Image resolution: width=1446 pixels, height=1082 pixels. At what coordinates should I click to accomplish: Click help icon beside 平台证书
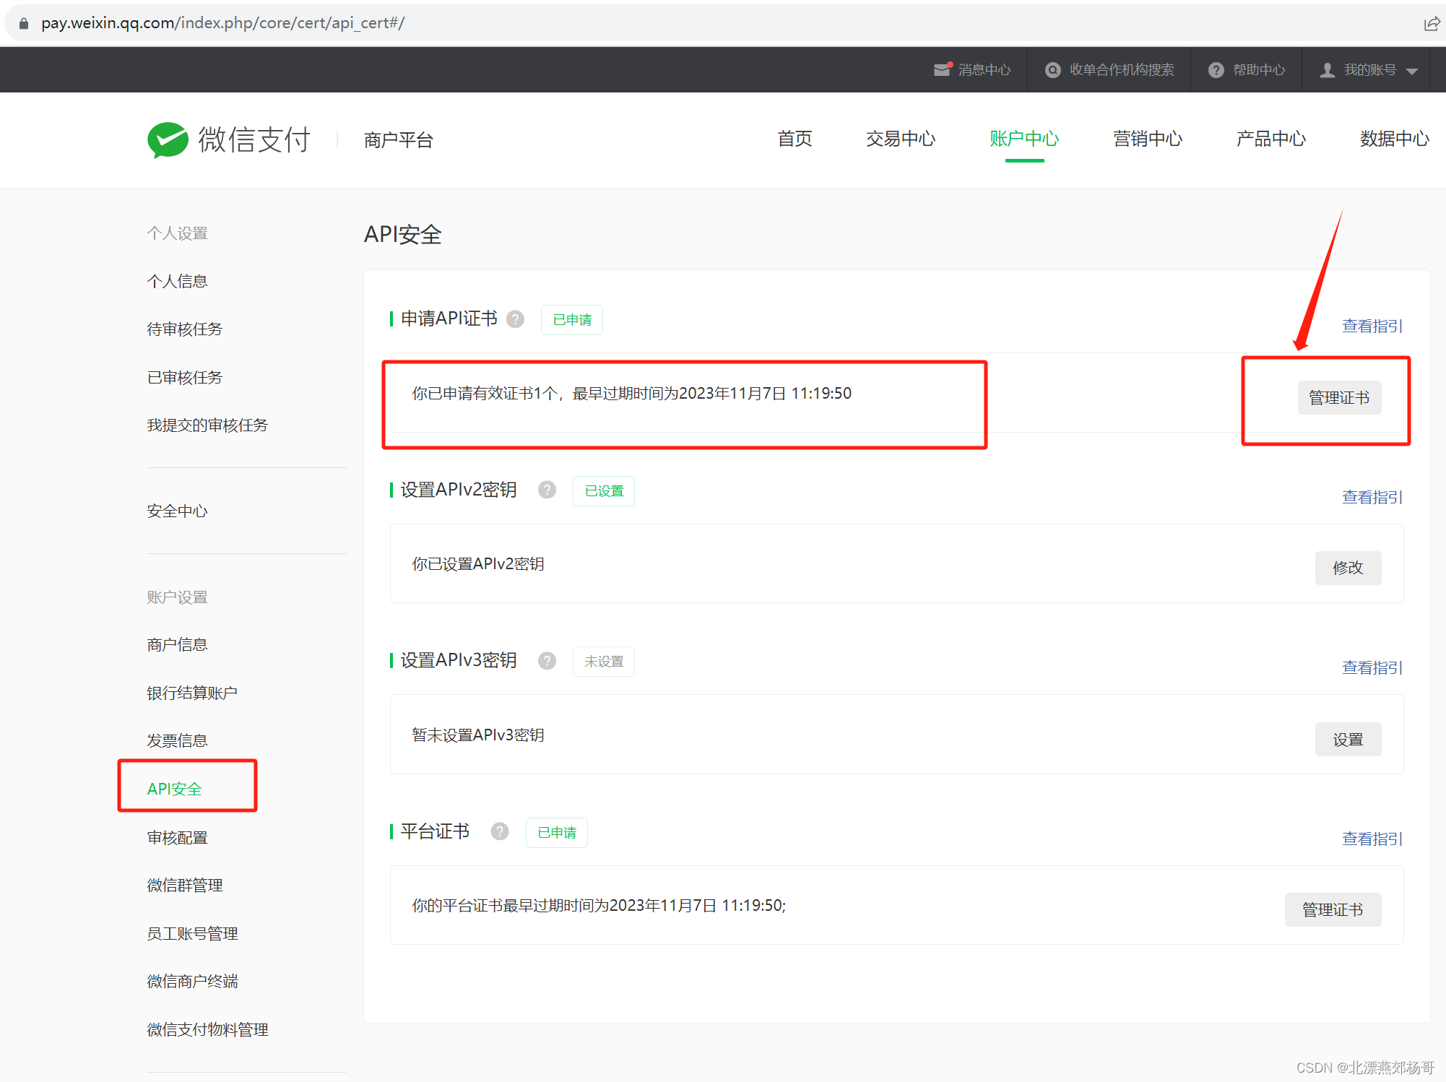point(499,831)
